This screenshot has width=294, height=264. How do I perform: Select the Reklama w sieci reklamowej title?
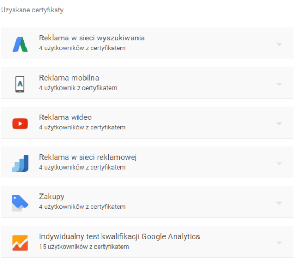(88, 157)
